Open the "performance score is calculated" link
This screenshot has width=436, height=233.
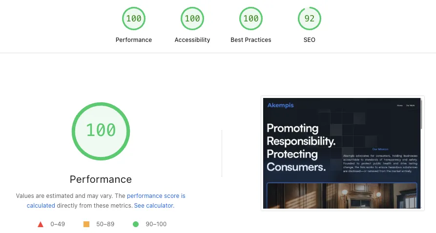coord(156,196)
